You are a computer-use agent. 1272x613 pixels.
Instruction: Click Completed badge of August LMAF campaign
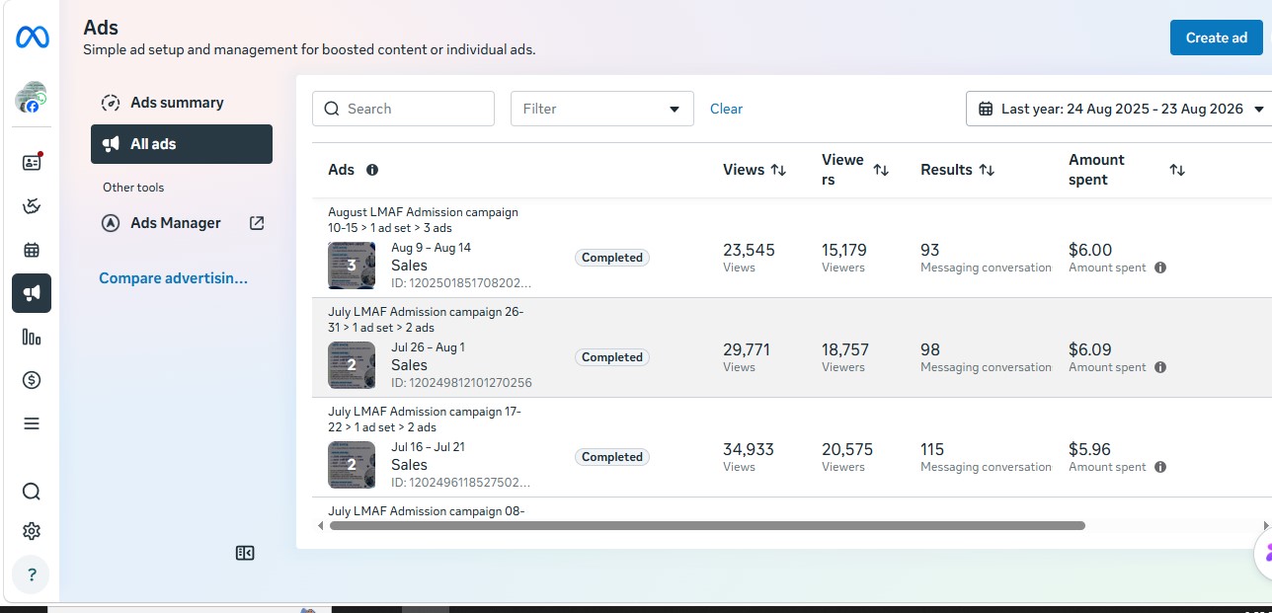612,258
